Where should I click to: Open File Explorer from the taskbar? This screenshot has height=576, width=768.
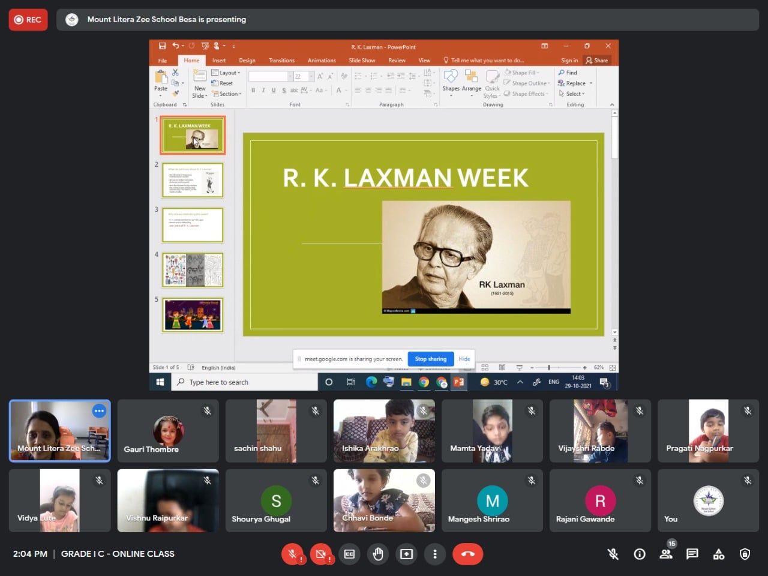(406, 382)
